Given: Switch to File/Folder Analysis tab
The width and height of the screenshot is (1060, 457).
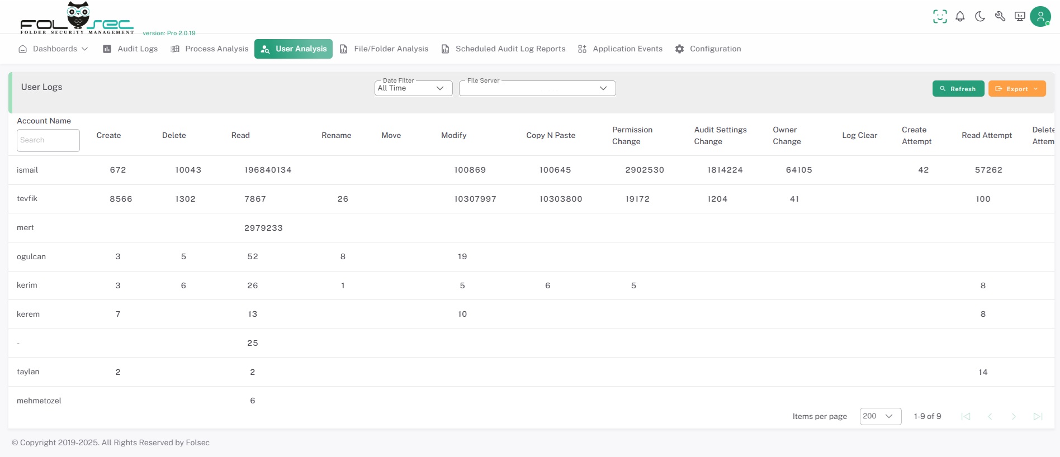Looking at the screenshot, I should (x=384, y=49).
